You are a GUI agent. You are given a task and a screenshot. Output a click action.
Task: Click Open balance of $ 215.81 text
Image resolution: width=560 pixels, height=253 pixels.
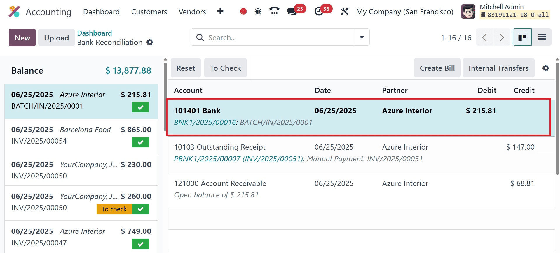tap(216, 195)
